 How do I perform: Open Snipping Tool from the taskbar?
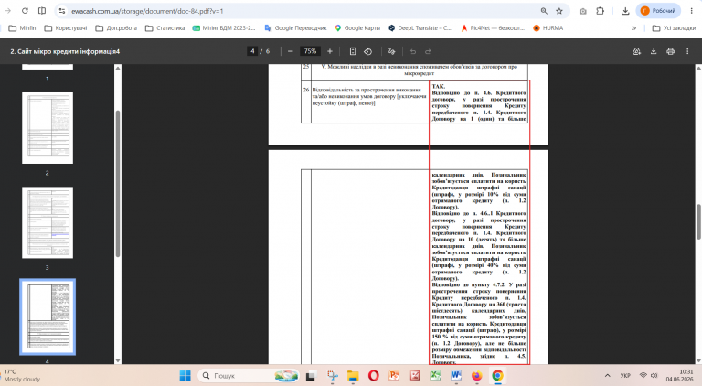pyautogui.click(x=332, y=376)
